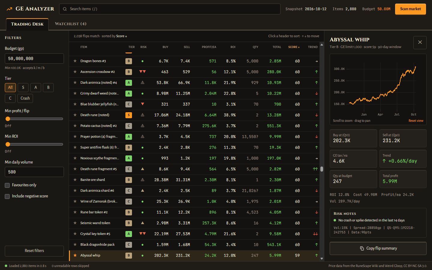Click the GE Analyzer logo icon
Viewport: 432px width, 270px height.
tap(9, 9)
